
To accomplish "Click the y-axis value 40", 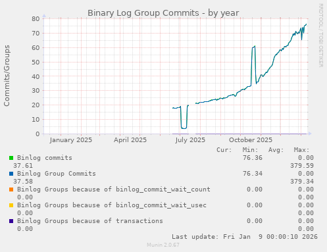I will (36, 76).
